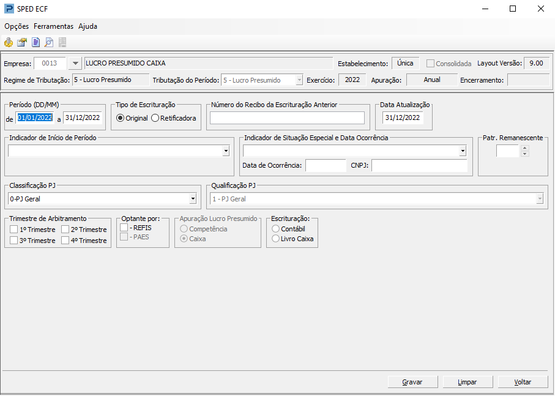Choose Contábil escrituração radio button
The height and width of the screenshot is (396, 555).
click(x=276, y=229)
